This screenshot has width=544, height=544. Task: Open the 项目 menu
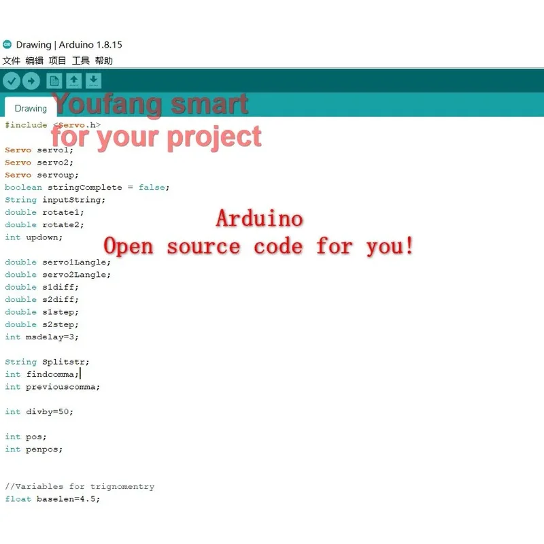tap(57, 61)
